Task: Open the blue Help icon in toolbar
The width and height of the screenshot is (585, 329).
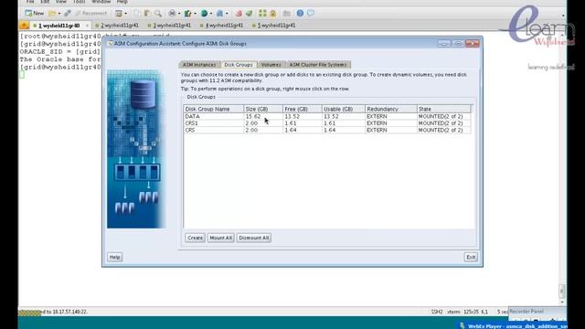Action: [300, 14]
